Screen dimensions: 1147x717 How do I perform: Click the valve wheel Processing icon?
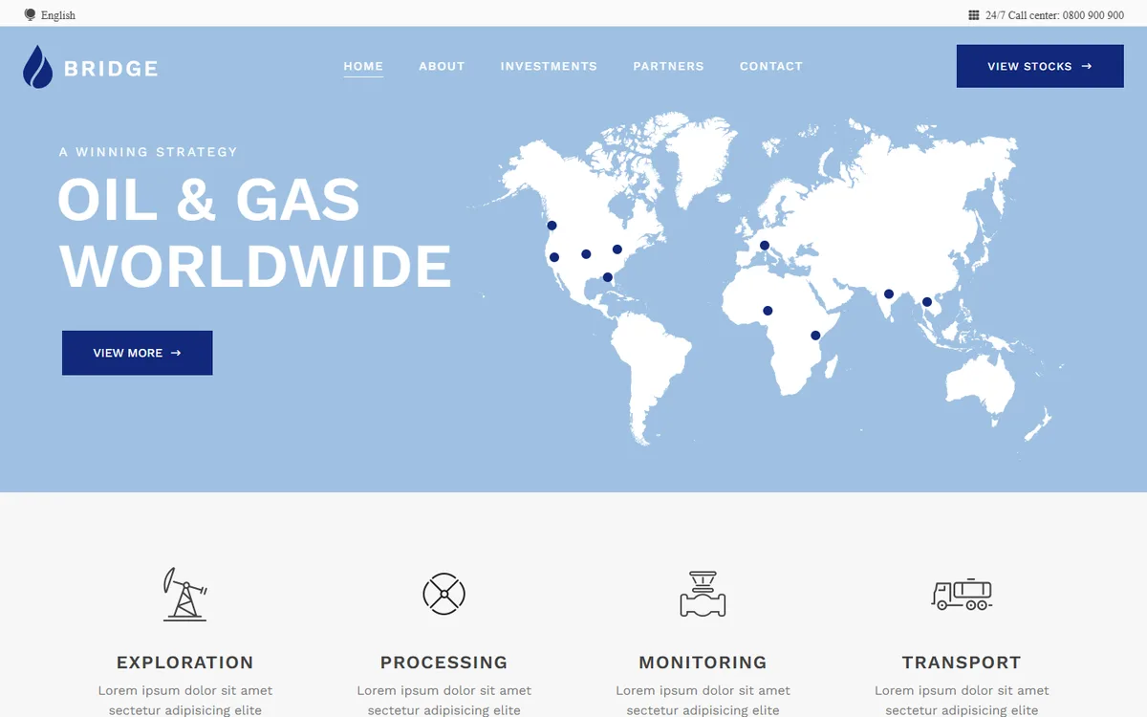coord(444,594)
